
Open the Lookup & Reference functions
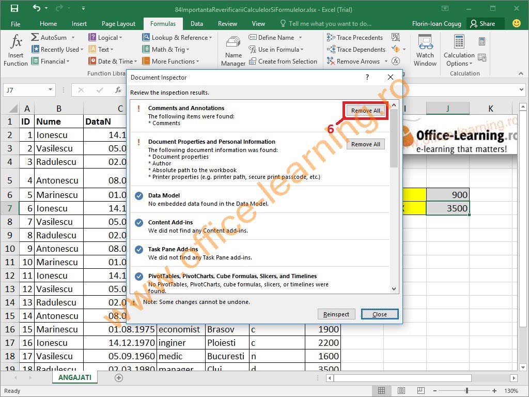click(177, 37)
